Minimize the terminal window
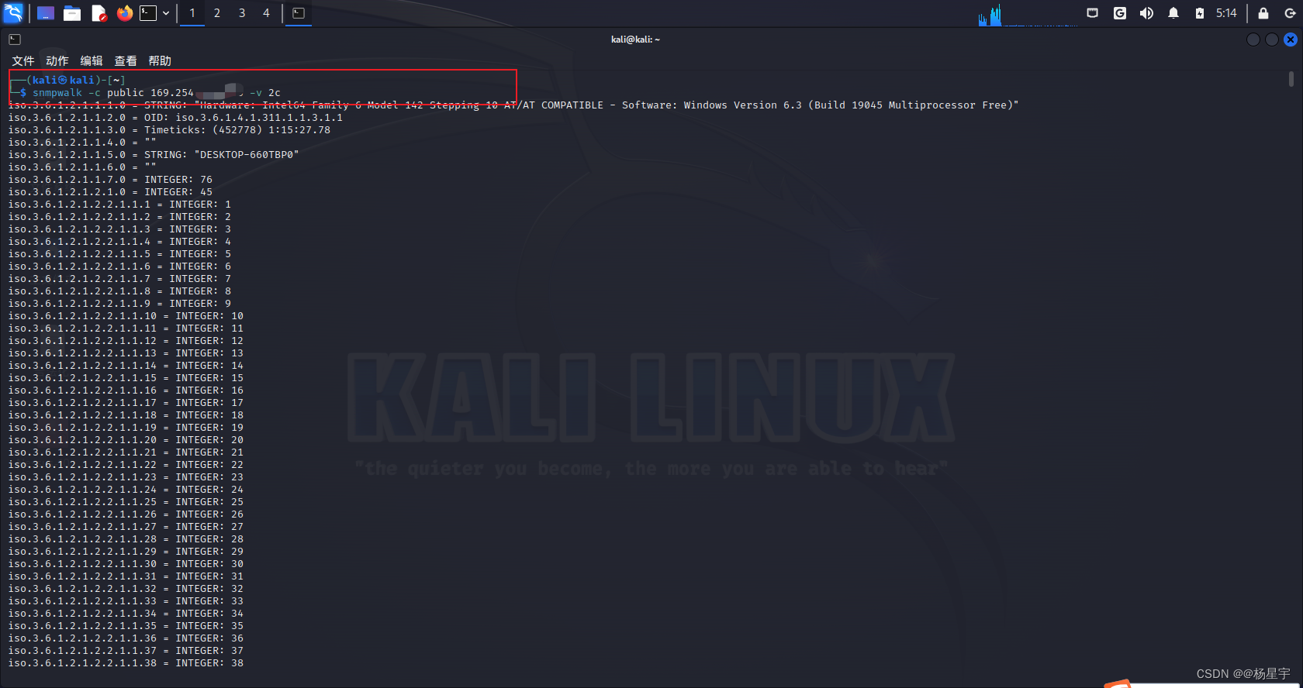The width and height of the screenshot is (1303, 688). pyautogui.click(x=1253, y=40)
